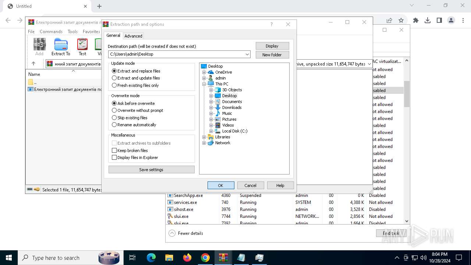This screenshot has height=265, width=471.
Task: Click the Task Manager vertical scrollbar thumb
Action: pos(407,94)
